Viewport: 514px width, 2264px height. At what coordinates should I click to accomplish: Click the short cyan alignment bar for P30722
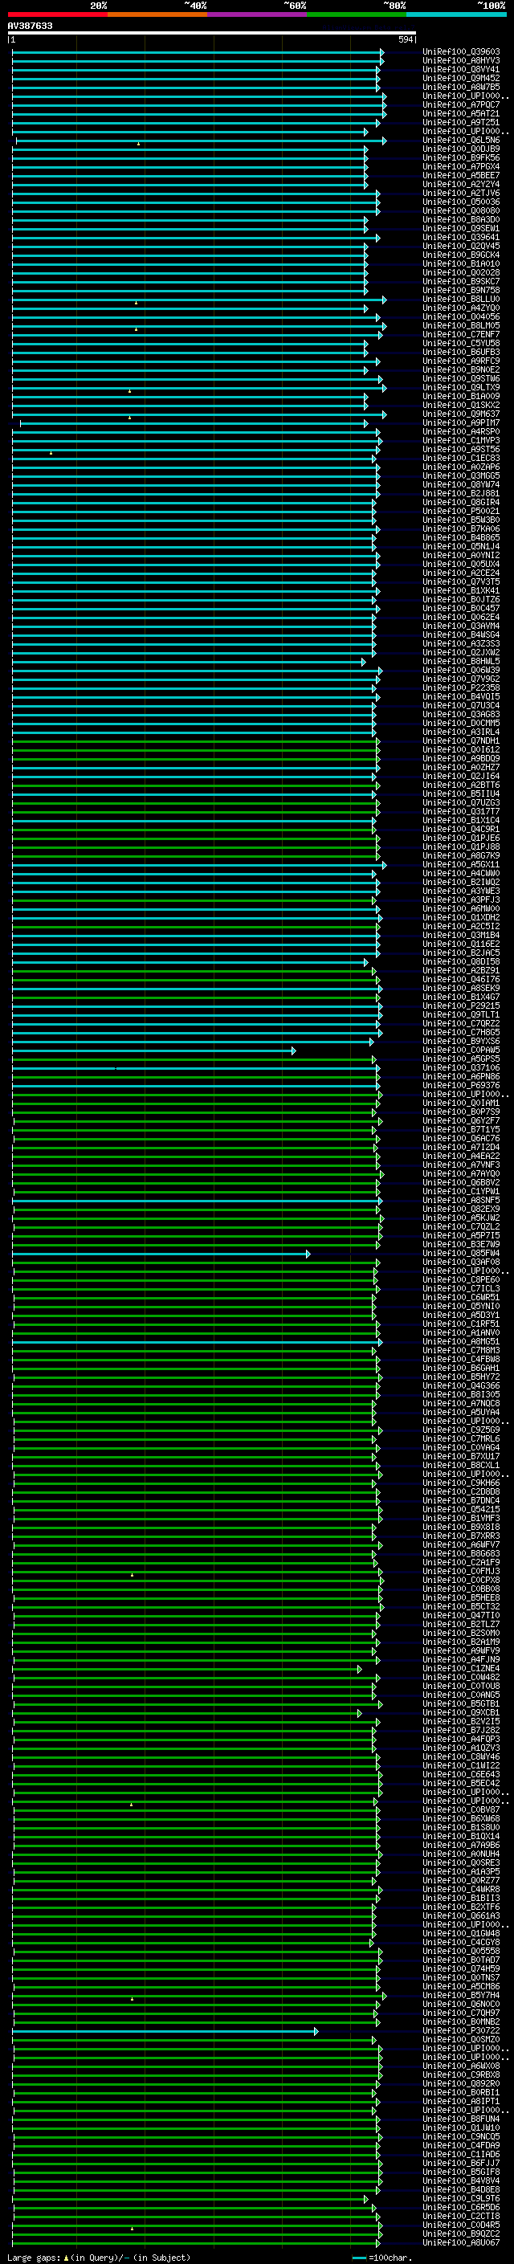(165, 2031)
